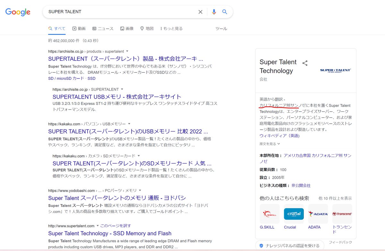Screen dimensions: 385x251
Task: Open the ウィキペディア（英語） link
Action: pos(279,136)
